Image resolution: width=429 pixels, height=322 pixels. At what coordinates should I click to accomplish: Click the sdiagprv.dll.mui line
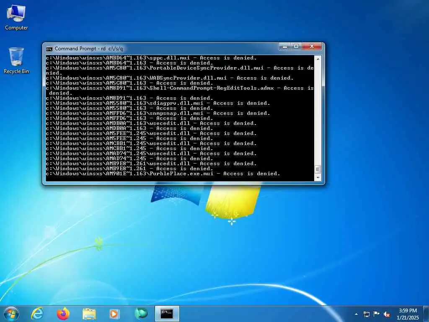[x=158, y=103]
